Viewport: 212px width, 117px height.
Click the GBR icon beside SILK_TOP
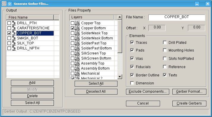14,43
